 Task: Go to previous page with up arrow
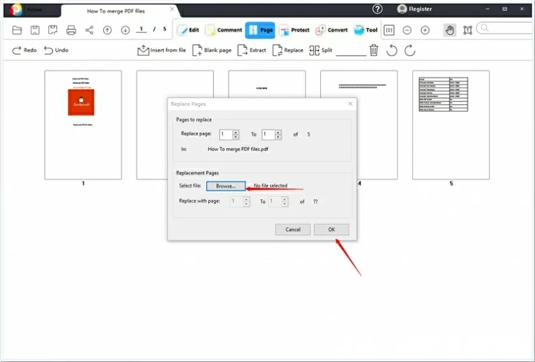click(107, 30)
